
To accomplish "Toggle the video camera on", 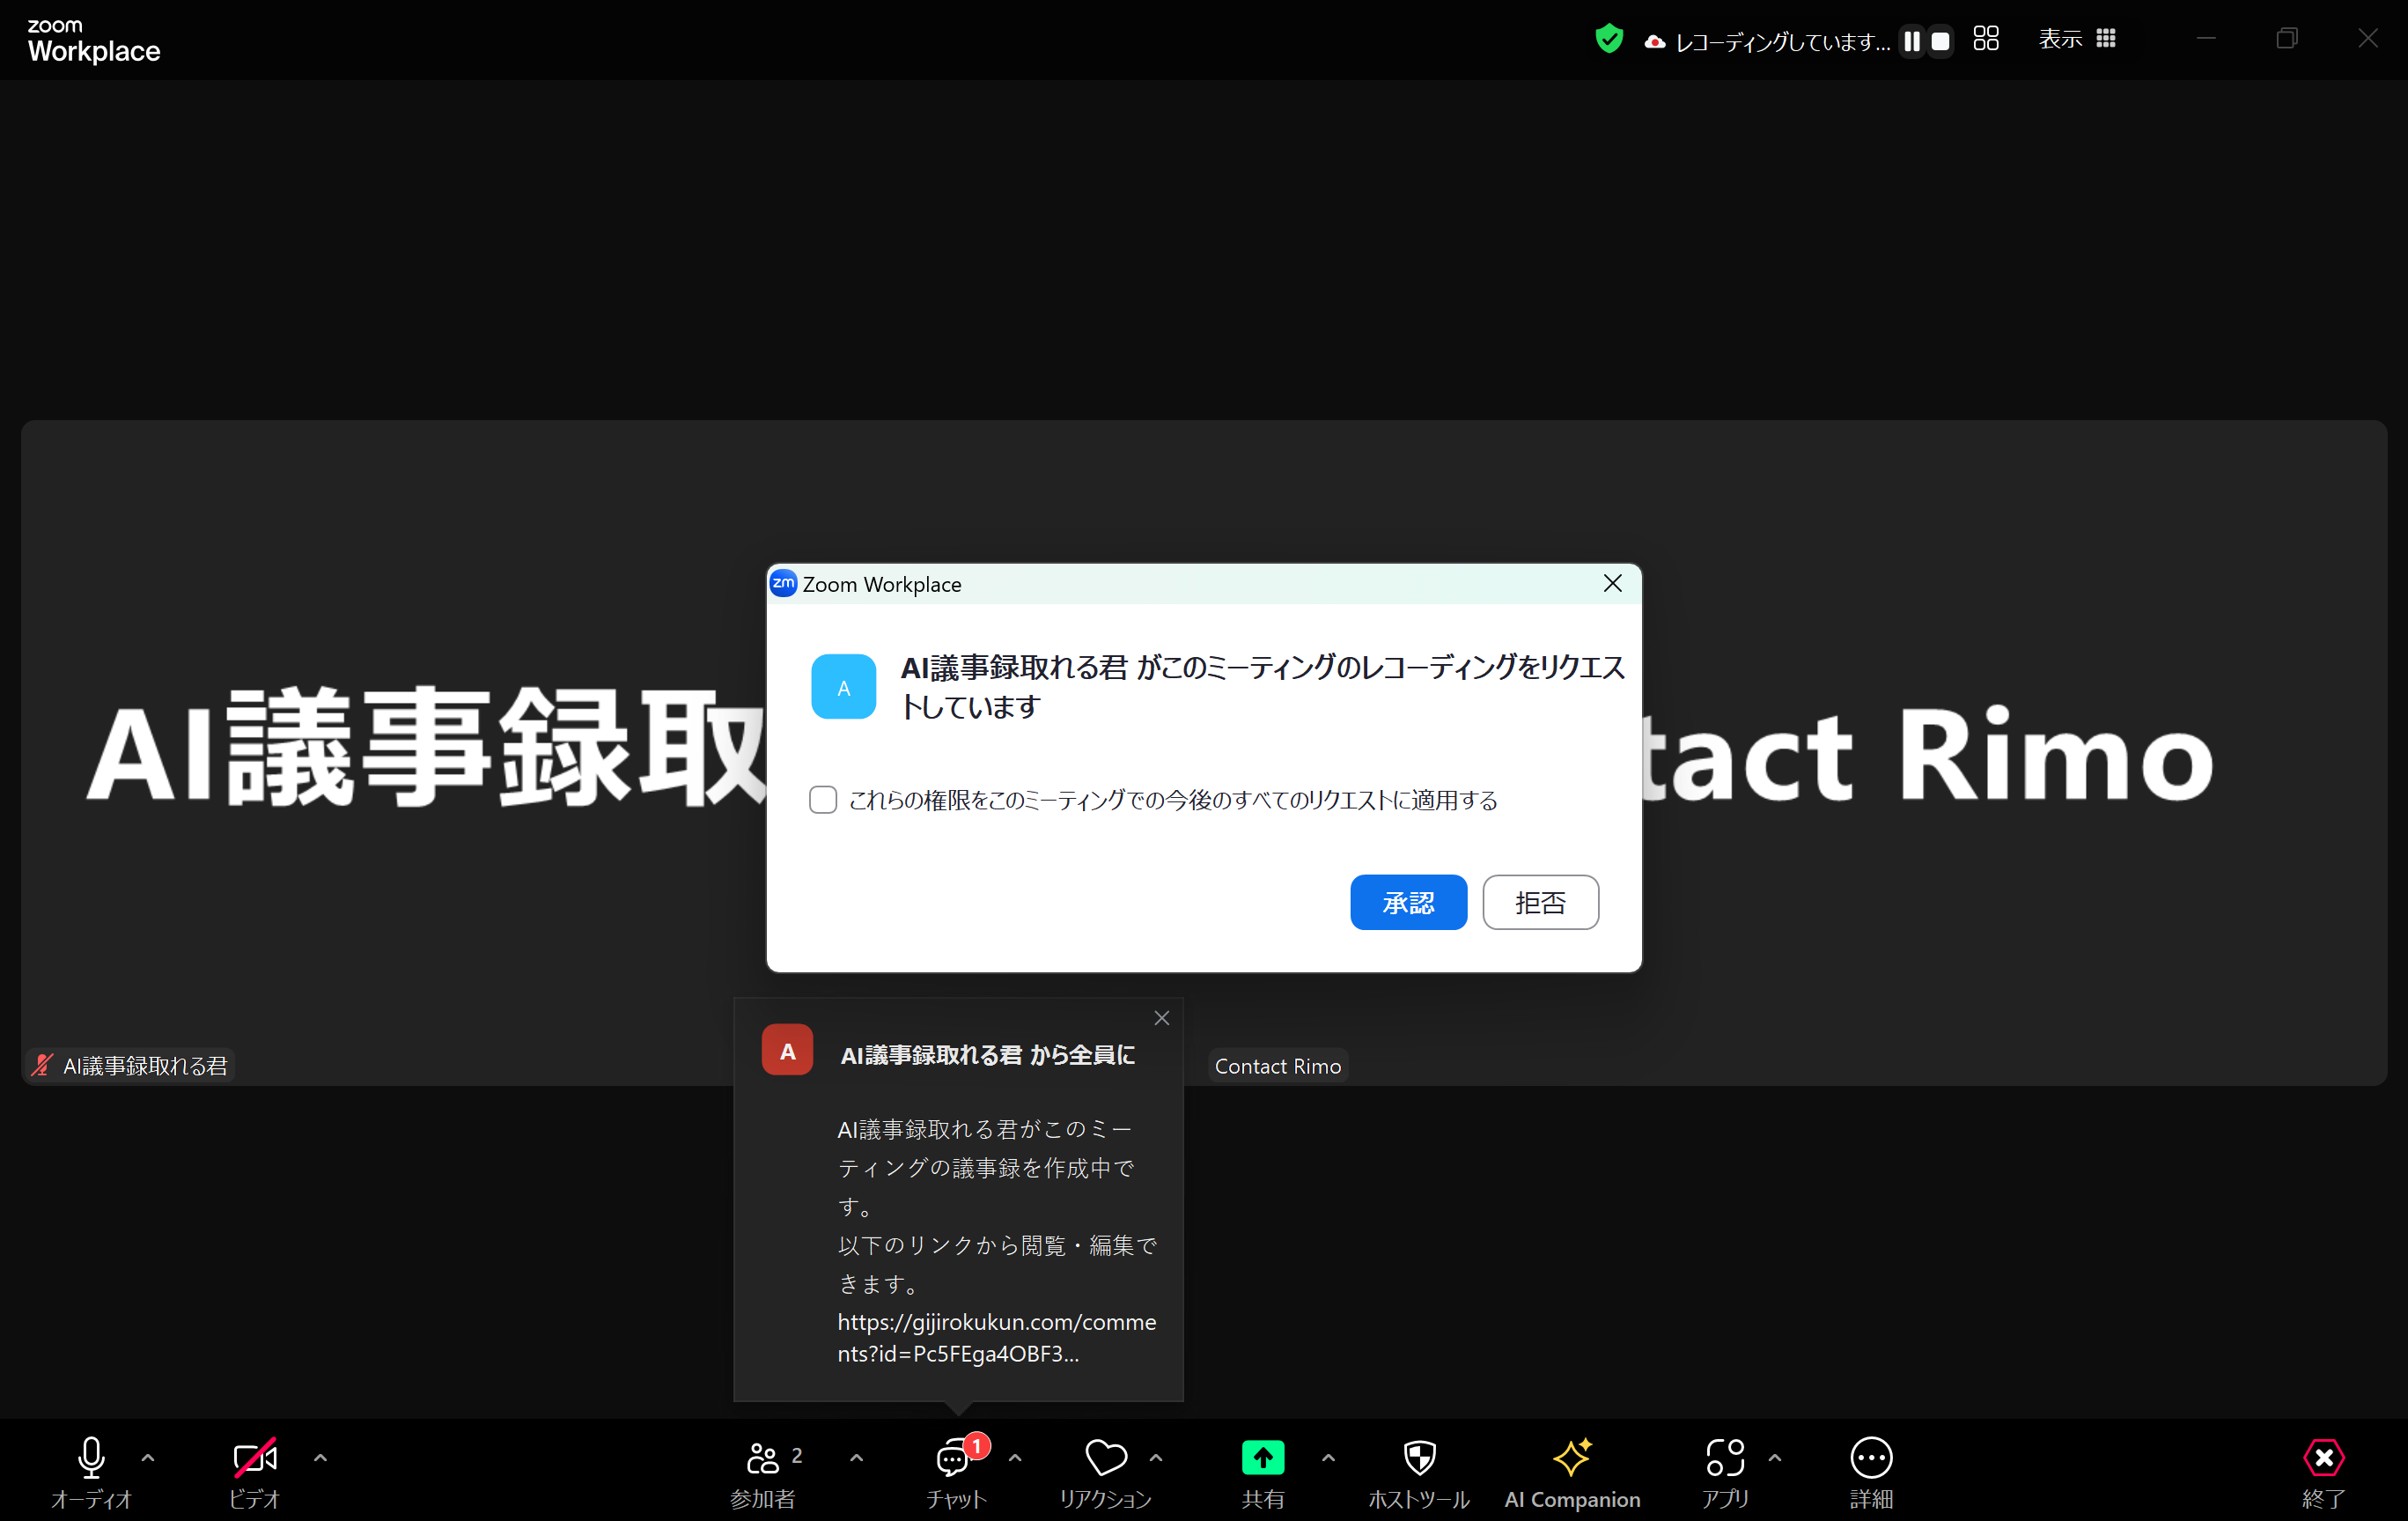I will 255,1458.
